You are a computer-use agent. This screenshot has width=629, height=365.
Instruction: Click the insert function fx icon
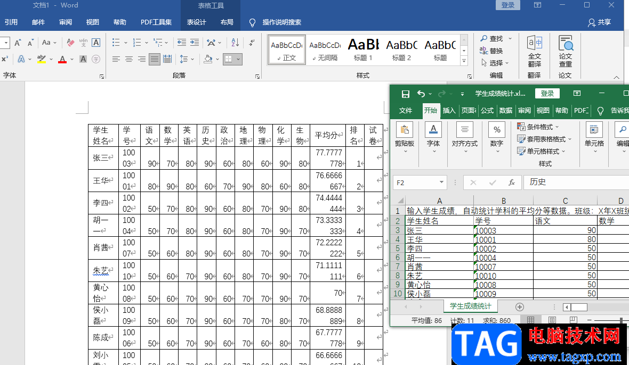[x=511, y=182]
